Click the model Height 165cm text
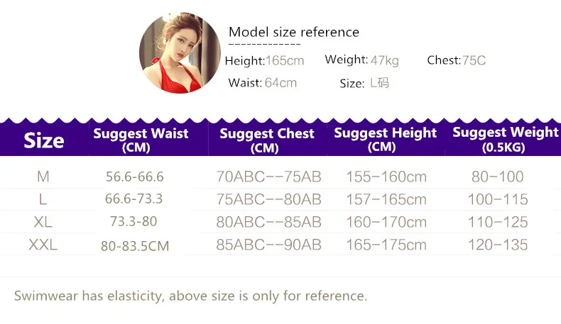 coord(264,61)
